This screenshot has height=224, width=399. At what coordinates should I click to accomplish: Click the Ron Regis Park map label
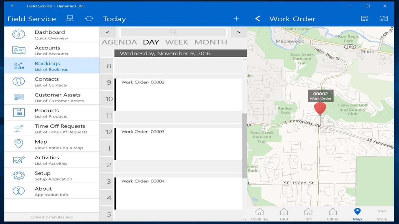coord(348,38)
